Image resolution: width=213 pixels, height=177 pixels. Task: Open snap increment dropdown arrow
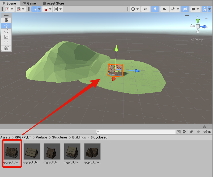[61, 9]
